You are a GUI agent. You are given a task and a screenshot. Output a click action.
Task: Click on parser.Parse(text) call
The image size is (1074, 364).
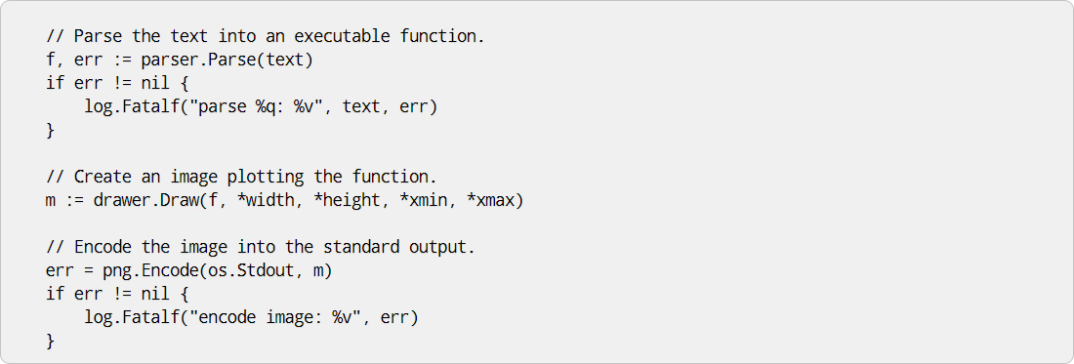tap(227, 61)
